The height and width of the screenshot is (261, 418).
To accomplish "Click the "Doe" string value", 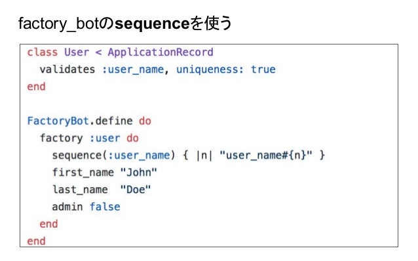I will [136, 190].
